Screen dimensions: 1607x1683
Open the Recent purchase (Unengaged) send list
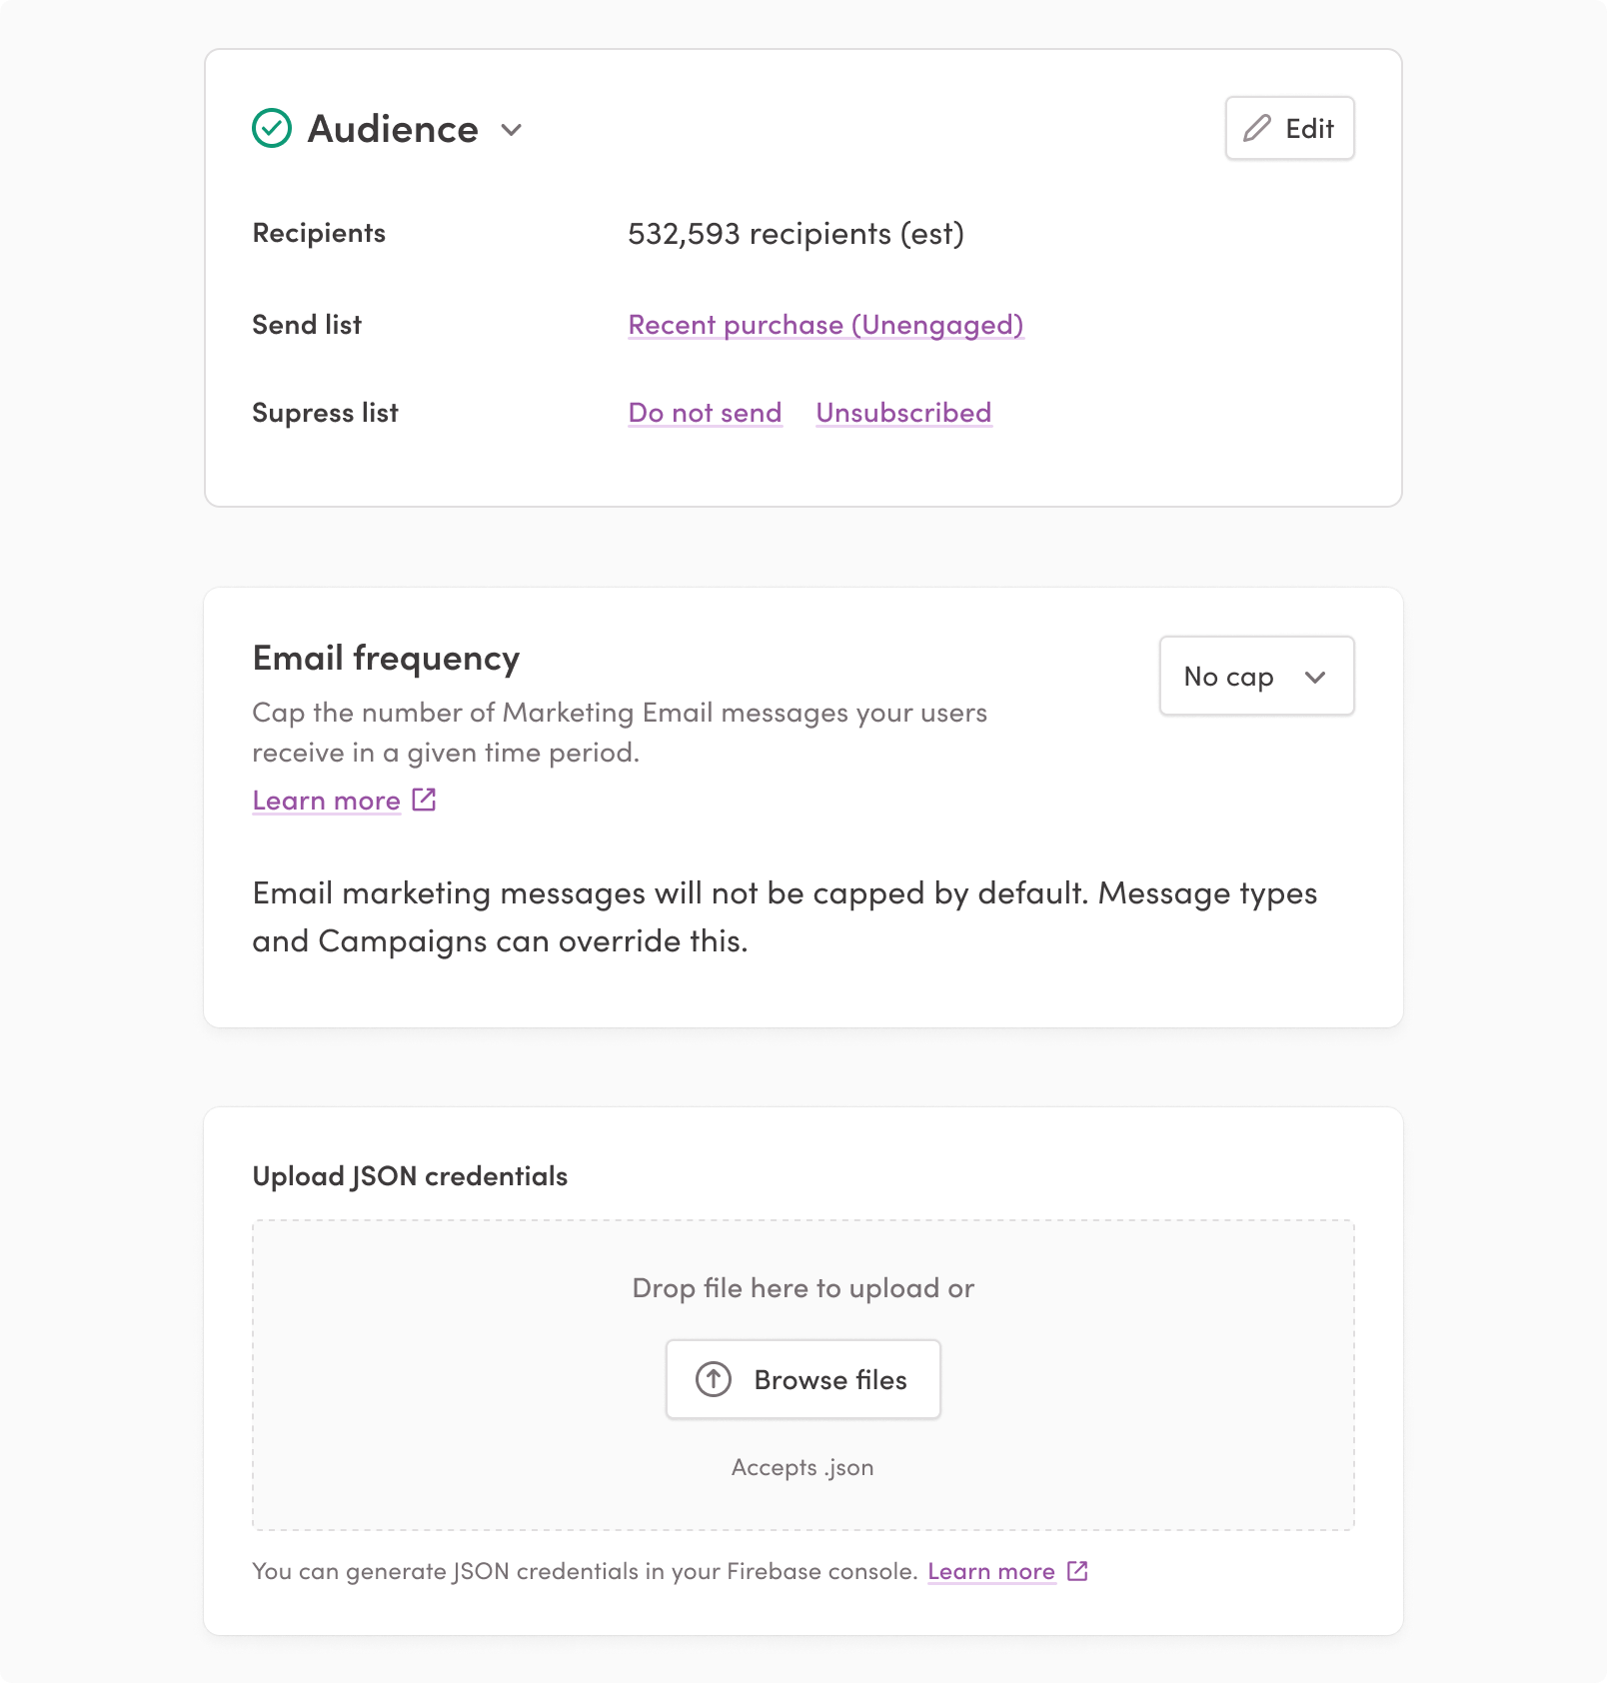825,325
